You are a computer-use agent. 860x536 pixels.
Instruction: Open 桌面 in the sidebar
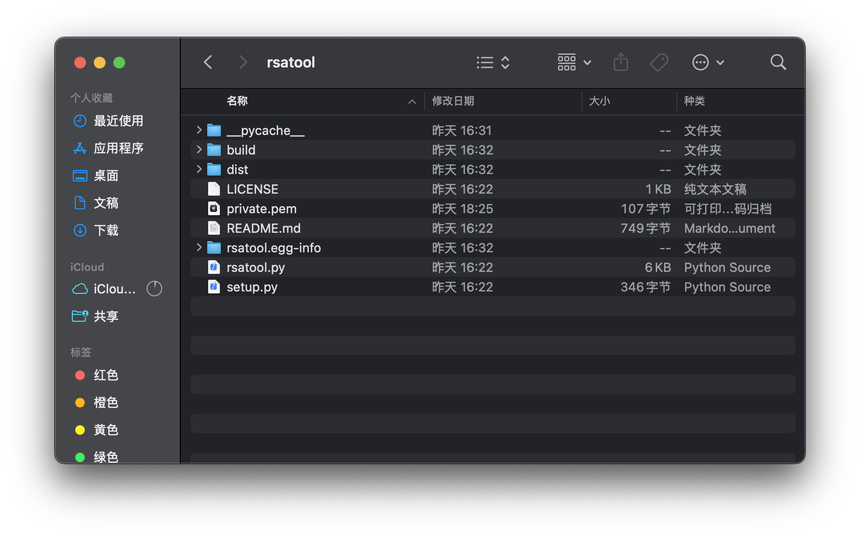click(x=96, y=176)
